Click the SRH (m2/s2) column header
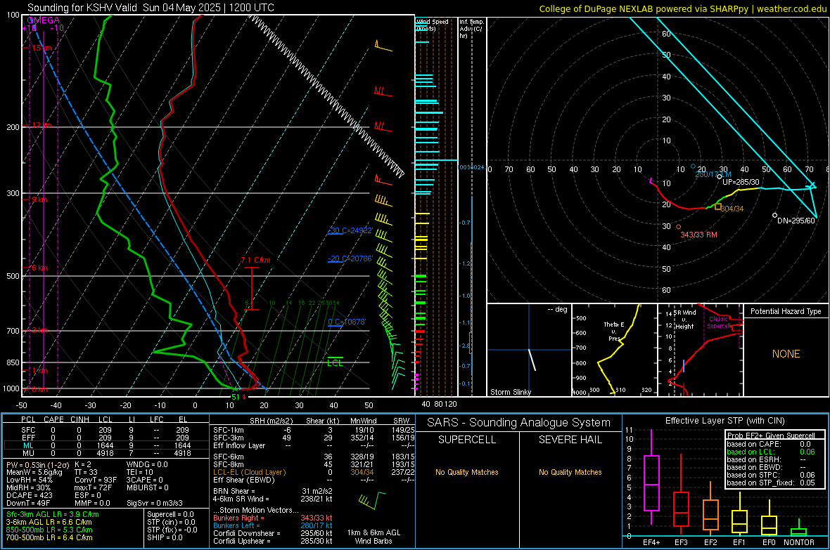 271,421
